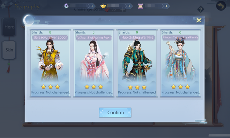Select the Princess Taiping Royal Family card
The image size is (230, 138).
(x=180, y=63)
